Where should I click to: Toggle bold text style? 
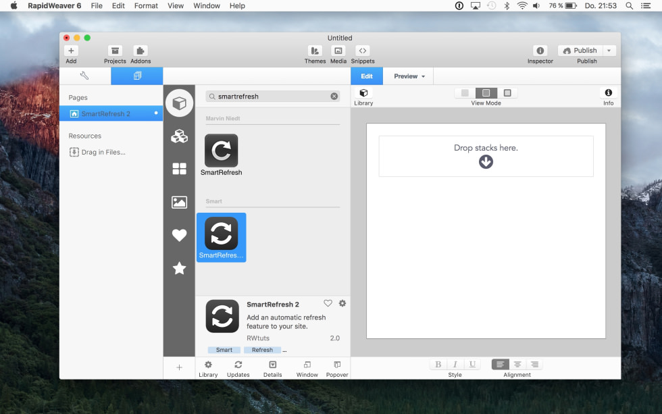coord(438,364)
